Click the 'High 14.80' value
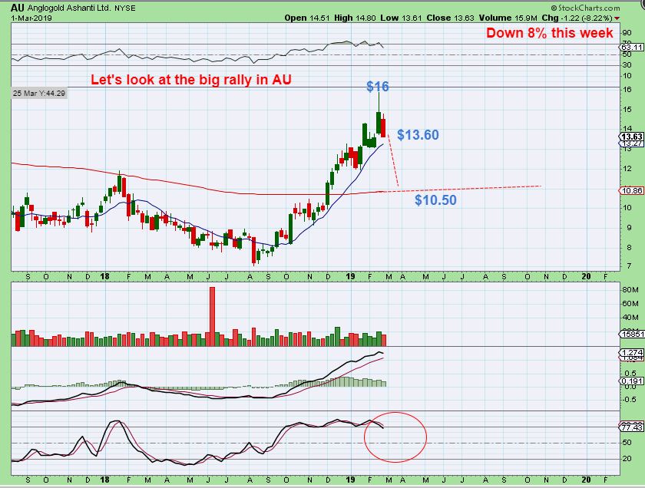 [x=355, y=18]
